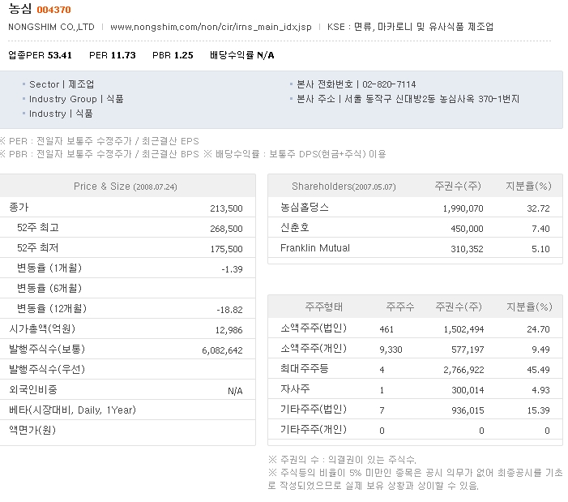The height and width of the screenshot is (502, 568).
Task: Select the 신춘호 shareholder name
Action: [295, 228]
